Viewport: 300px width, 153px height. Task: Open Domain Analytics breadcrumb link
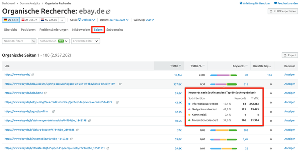click(30, 4)
